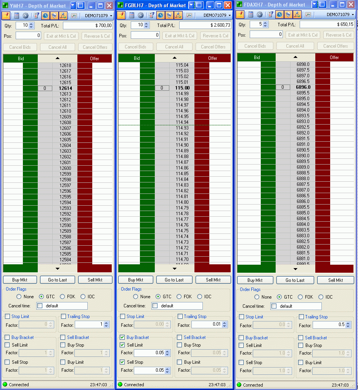The width and height of the screenshot is (358, 390).
Task: Open DEMO71079 account dropdown in FDAXH7 window
Action: pyautogui.click(x=340, y=14)
